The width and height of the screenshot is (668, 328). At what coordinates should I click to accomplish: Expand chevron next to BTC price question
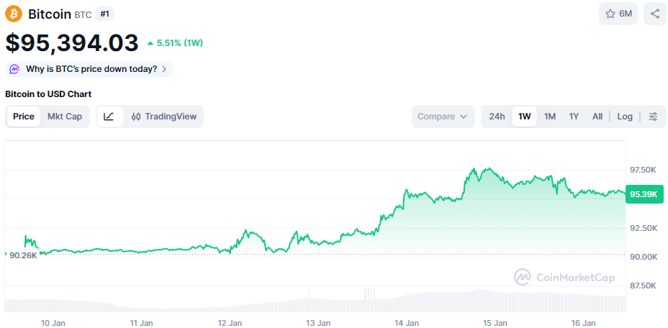pos(164,69)
